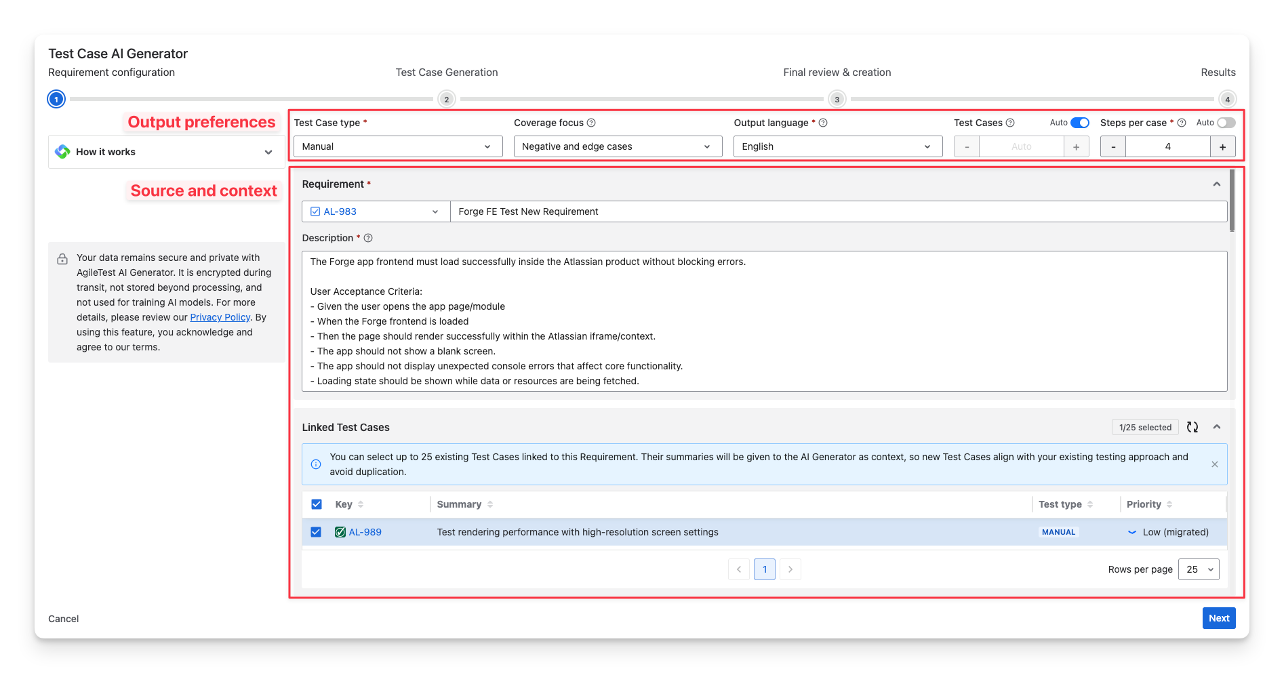
Task: Click the Test Cases help icon
Action: point(1010,123)
